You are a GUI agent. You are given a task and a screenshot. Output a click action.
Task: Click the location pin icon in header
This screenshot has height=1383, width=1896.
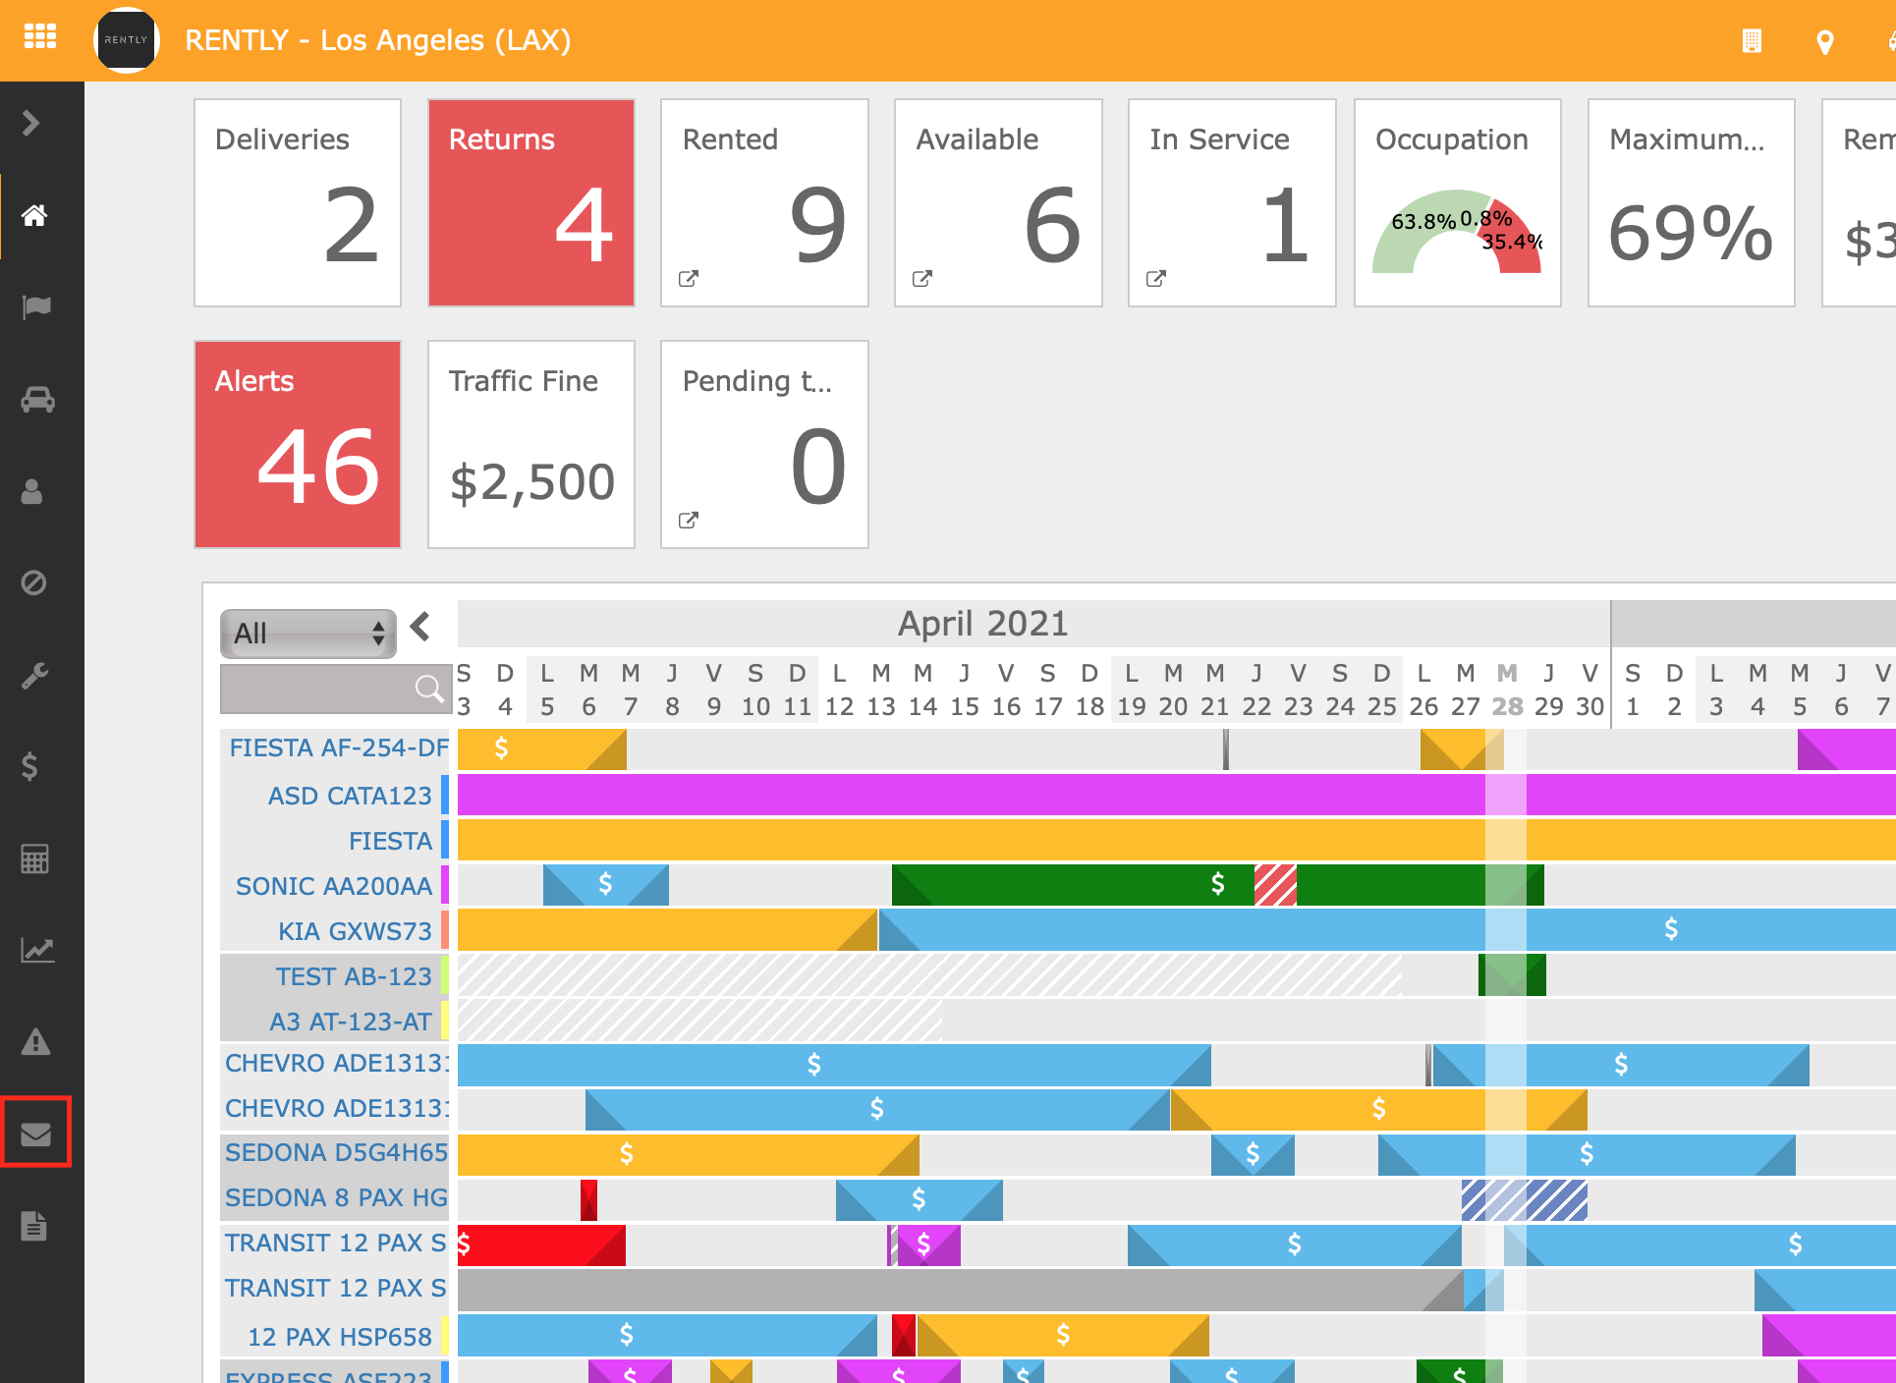(1825, 42)
